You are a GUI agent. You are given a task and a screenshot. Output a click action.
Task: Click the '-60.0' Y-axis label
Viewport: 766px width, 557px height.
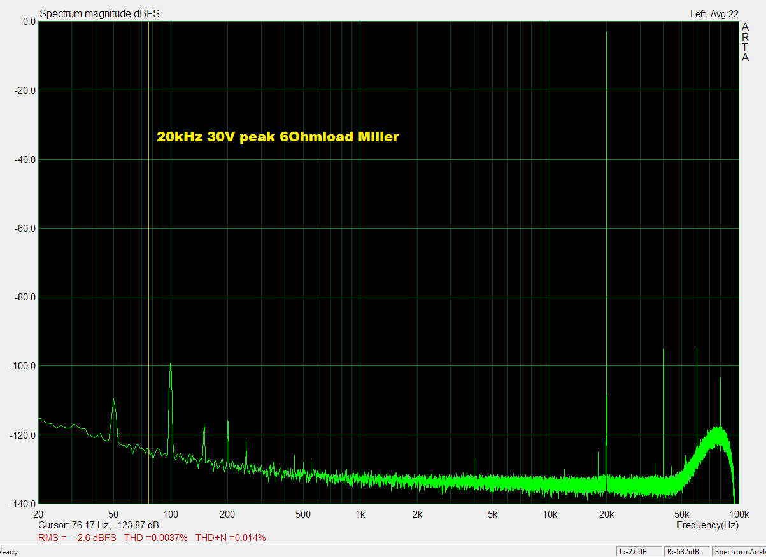[x=25, y=228]
